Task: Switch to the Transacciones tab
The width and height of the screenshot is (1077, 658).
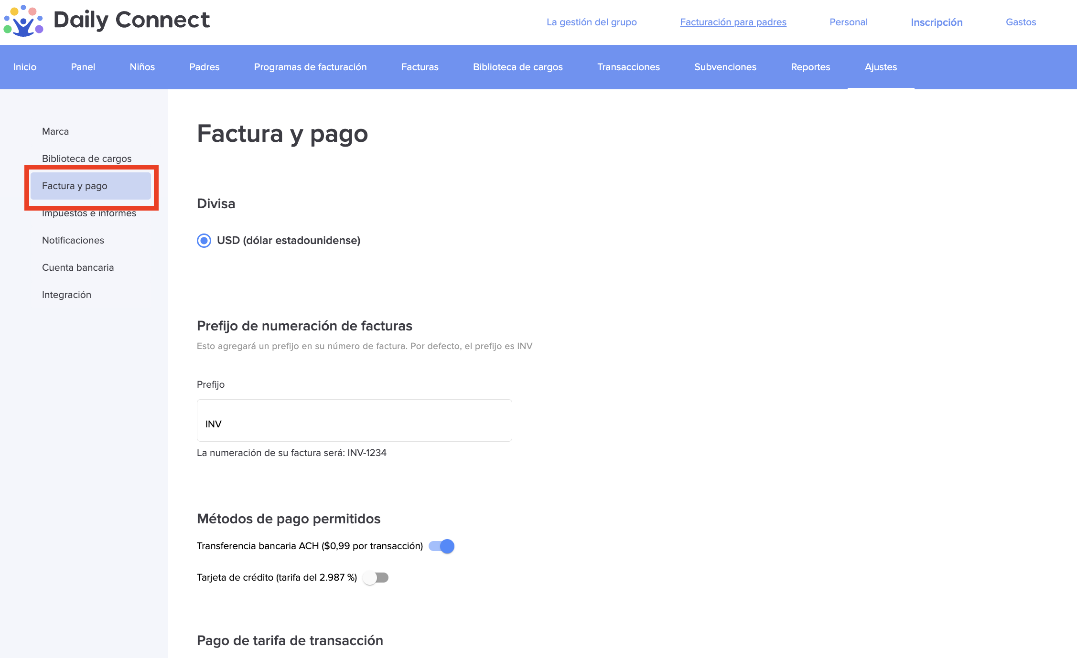Action: 628,67
